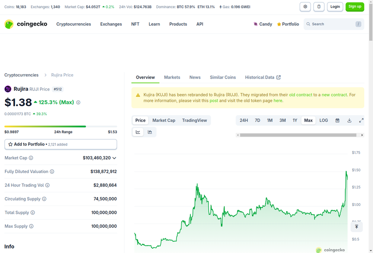Click the search magnifier icon

coord(308,24)
